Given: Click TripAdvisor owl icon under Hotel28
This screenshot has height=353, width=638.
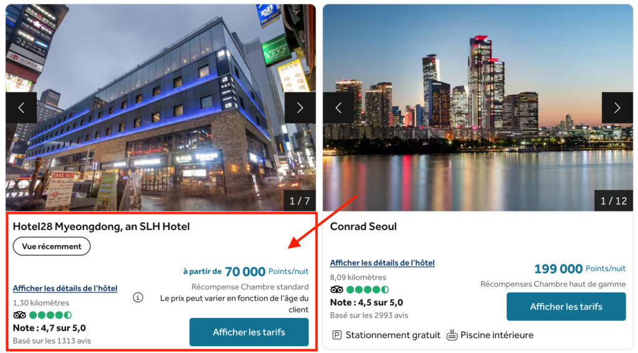Looking at the screenshot, I should [19, 315].
